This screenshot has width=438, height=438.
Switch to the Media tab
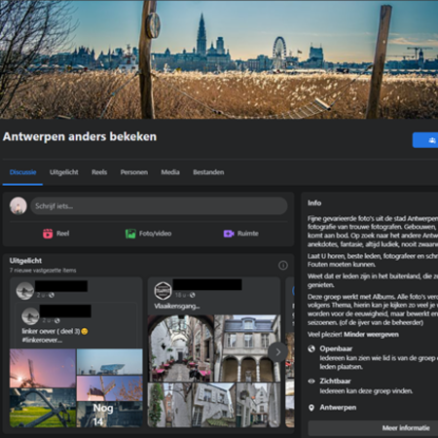point(170,172)
